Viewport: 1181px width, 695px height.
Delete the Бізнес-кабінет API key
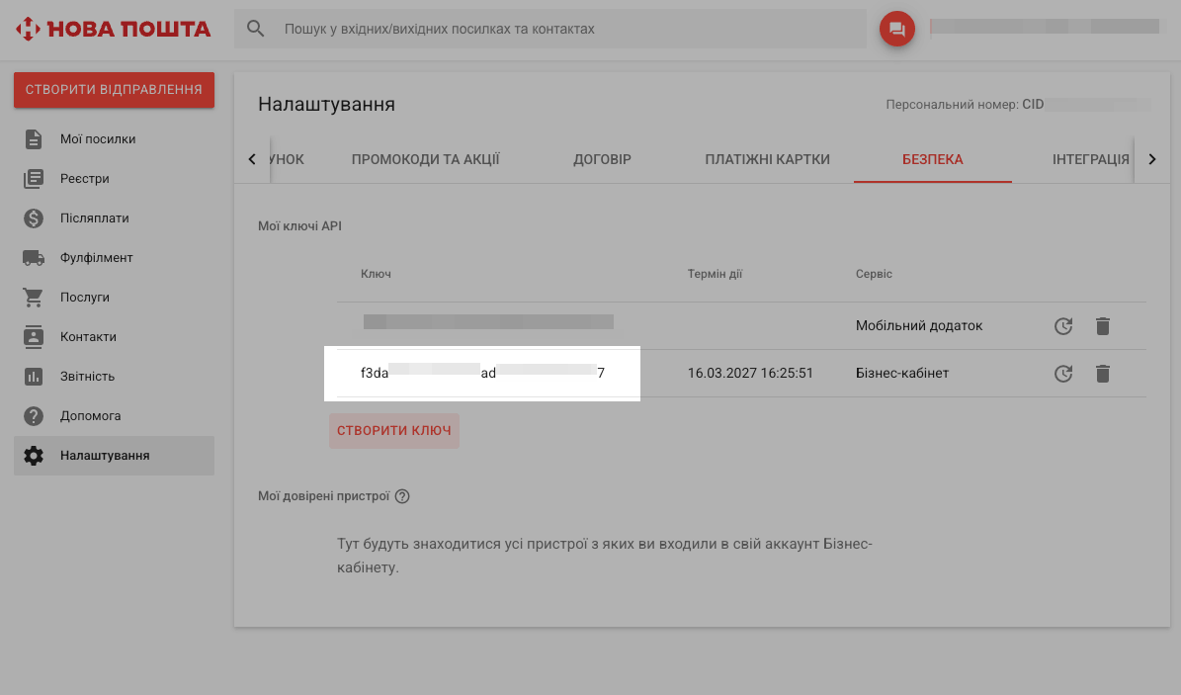tap(1103, 374)
